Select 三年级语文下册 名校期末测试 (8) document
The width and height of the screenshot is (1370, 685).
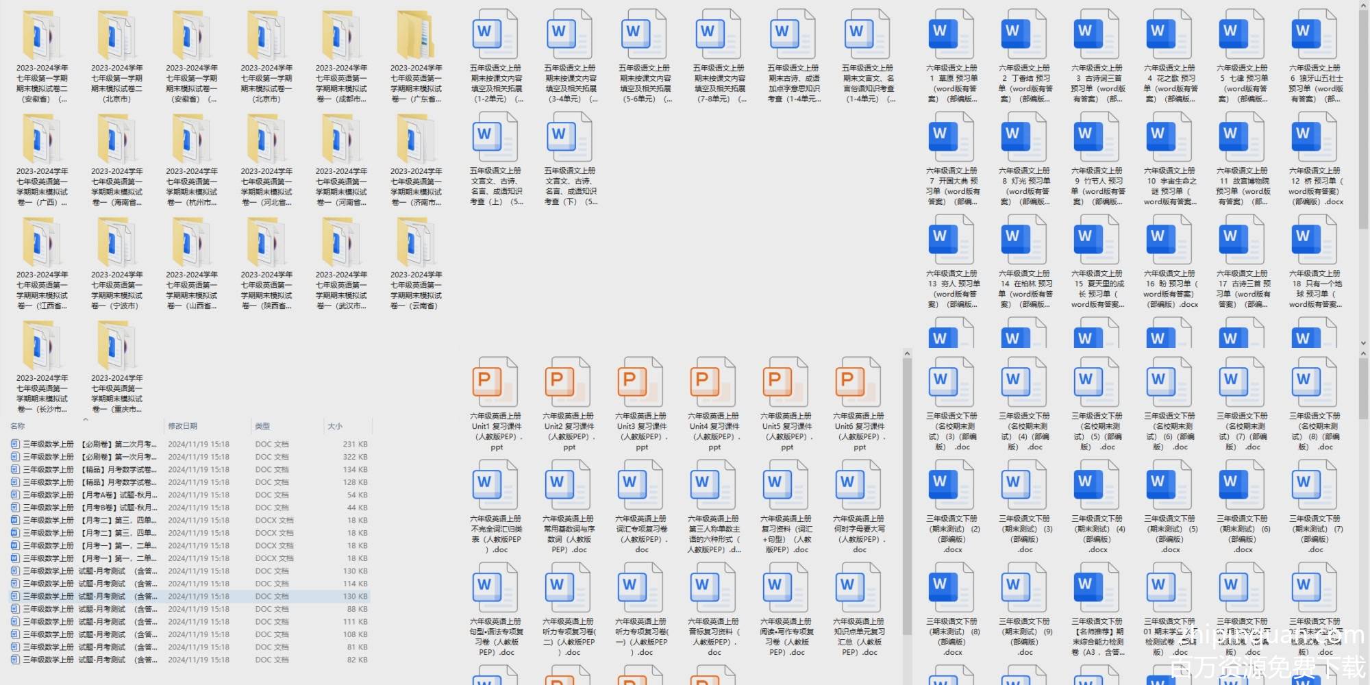[1315, 405]
